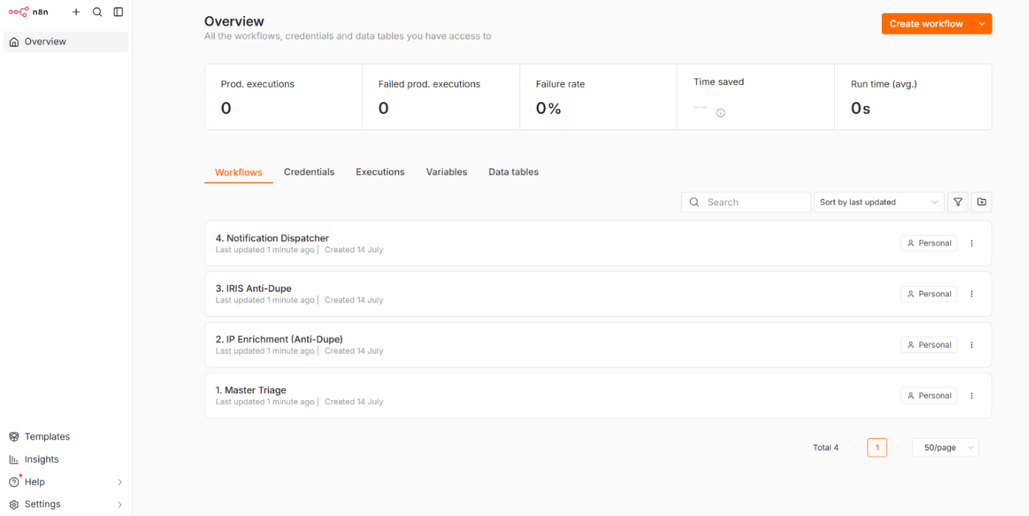1029x516 pixels.
Task: Expand the Create workflow dropdown arrow
Action: (x=982, y=23)
